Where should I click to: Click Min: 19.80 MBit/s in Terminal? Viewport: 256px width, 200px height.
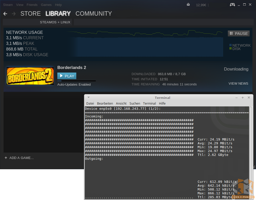[215, 147]
